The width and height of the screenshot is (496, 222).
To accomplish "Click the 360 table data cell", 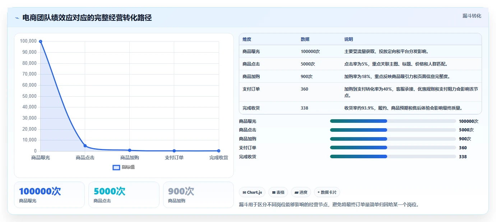I will tap(304, 89).
